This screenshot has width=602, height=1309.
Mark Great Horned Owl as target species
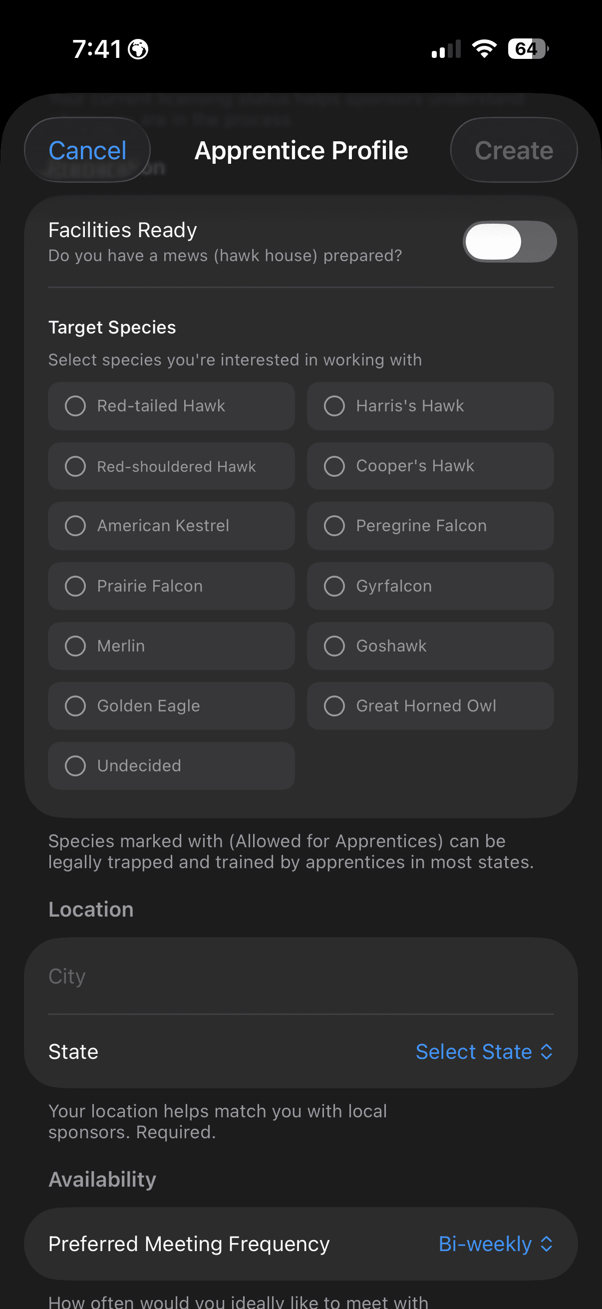430,706
